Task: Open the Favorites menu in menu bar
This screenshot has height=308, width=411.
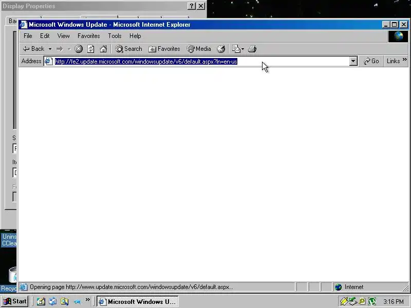Action: (x=88, y=36)
